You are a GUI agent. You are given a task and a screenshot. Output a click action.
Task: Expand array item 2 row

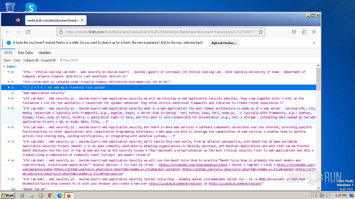(x=9, y=87)
